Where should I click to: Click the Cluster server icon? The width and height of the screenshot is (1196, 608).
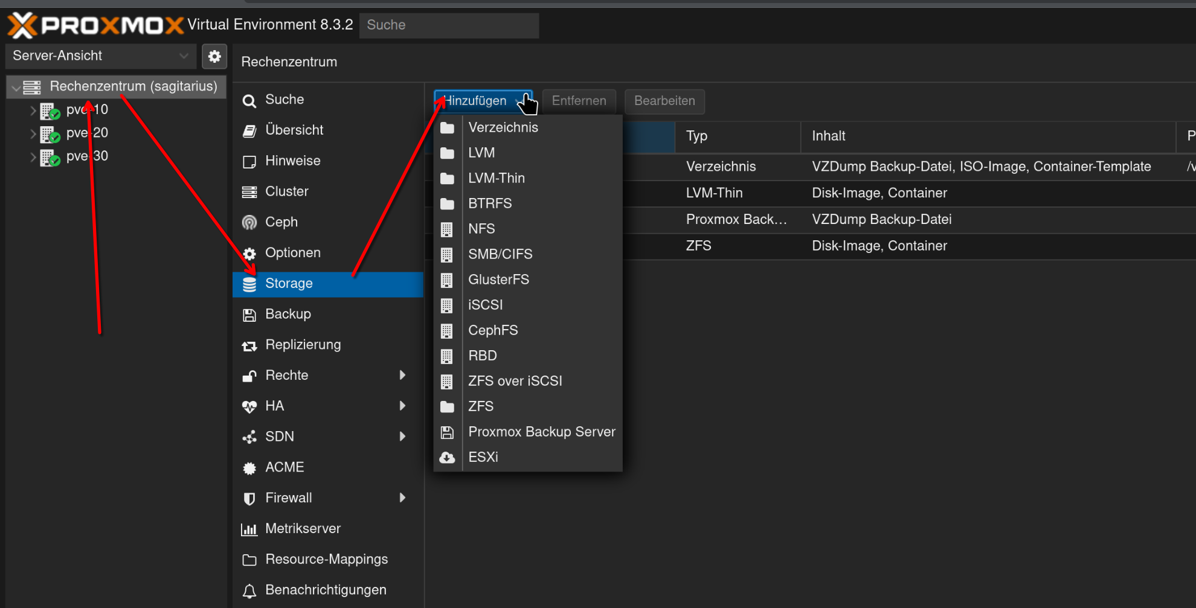point(249,192)
